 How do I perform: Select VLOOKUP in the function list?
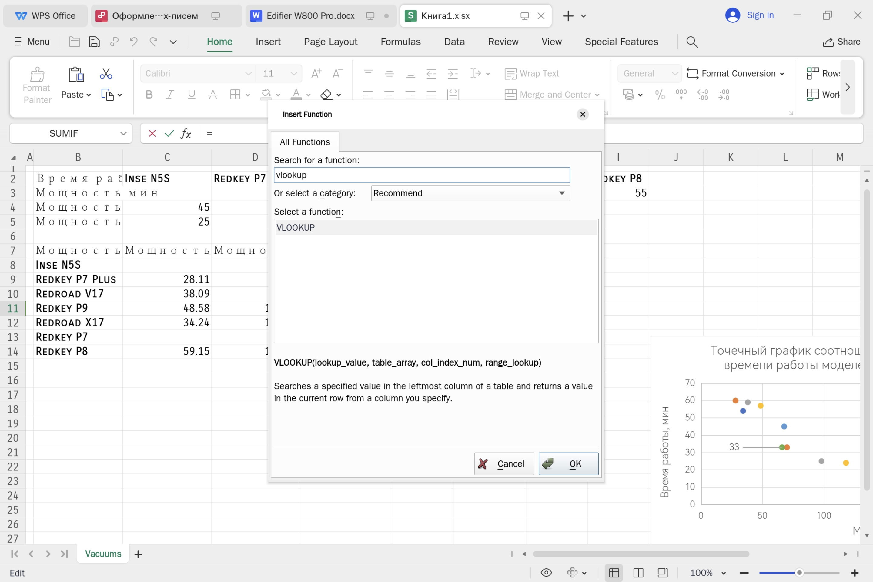(436, 228)
